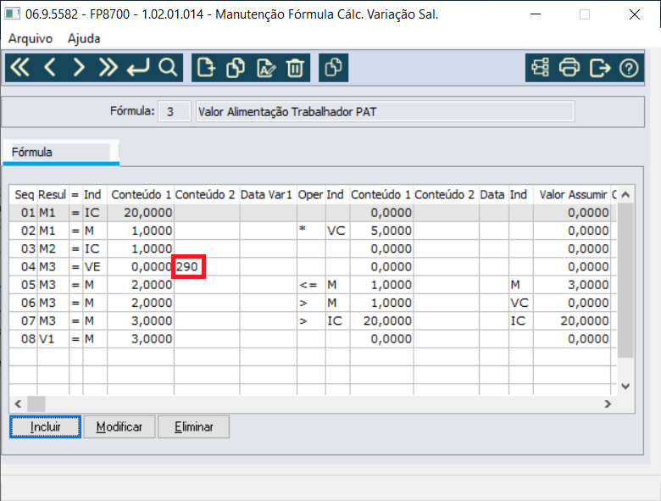Screen dimensions: 661x501
Task: Select sequence 08 cell
Action: (x=24, y=339)
